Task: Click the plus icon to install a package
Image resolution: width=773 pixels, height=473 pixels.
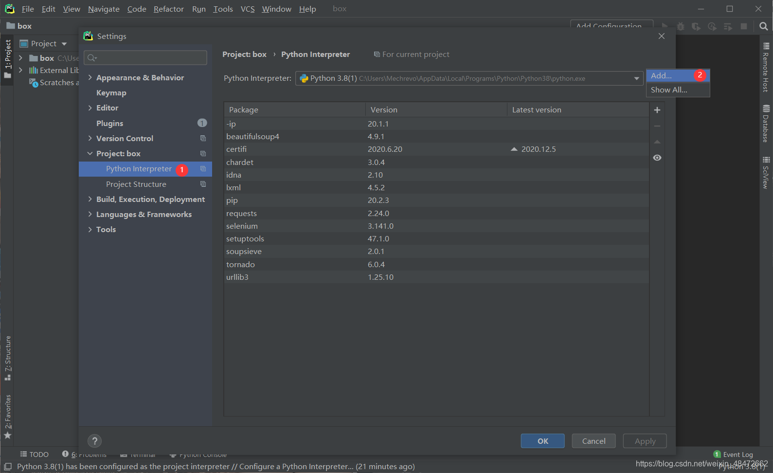Action: click(x=657, y=110)
